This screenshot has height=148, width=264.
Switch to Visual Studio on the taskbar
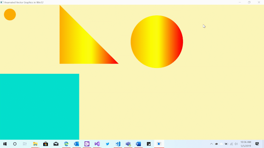click(97, 144)
